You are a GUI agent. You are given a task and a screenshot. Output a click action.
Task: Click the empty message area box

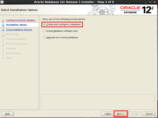tap(98, 102)
